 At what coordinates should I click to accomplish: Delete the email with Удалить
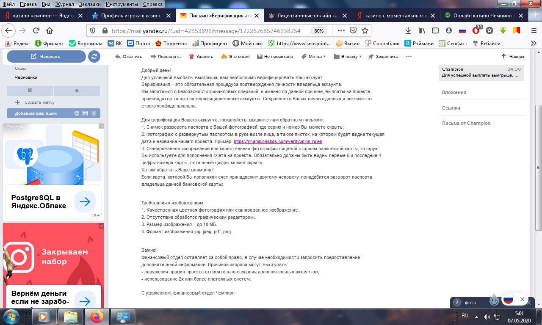tap(201, 56)
